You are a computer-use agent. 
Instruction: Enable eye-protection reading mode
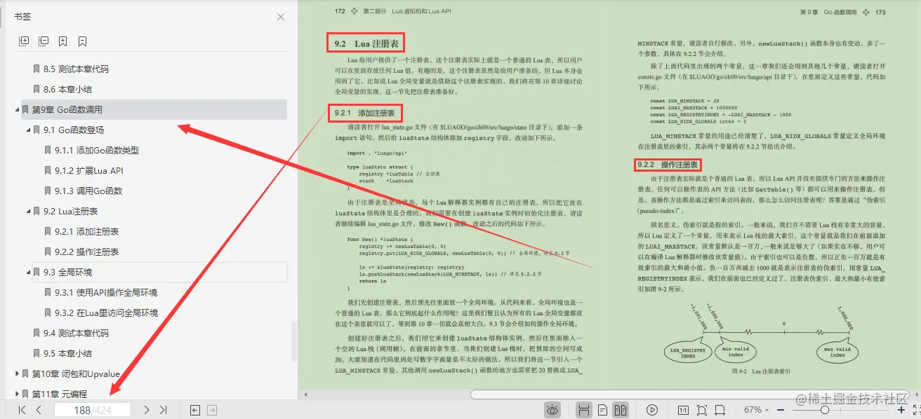[553, 410]
